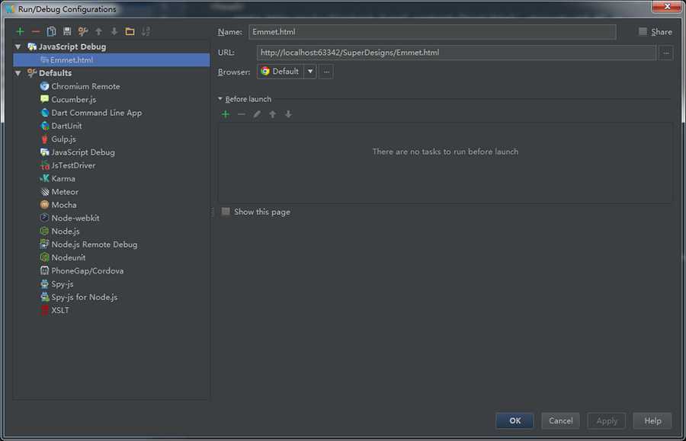Add a Before launch task
This screenshot has height=441, width=686.
pos(226,114)
